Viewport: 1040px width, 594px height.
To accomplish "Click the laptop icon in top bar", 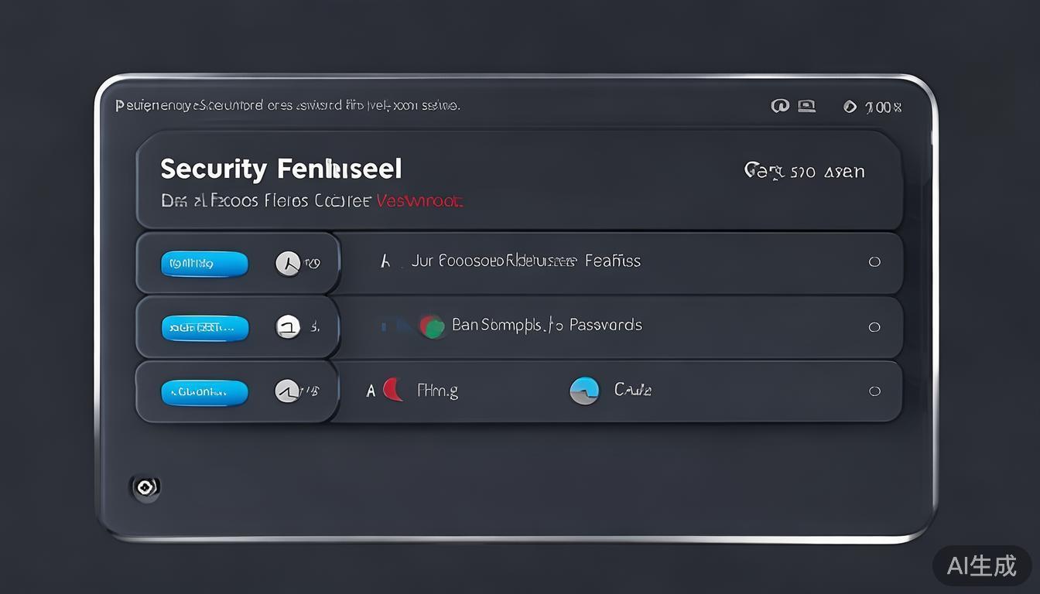I will (806, 106).
